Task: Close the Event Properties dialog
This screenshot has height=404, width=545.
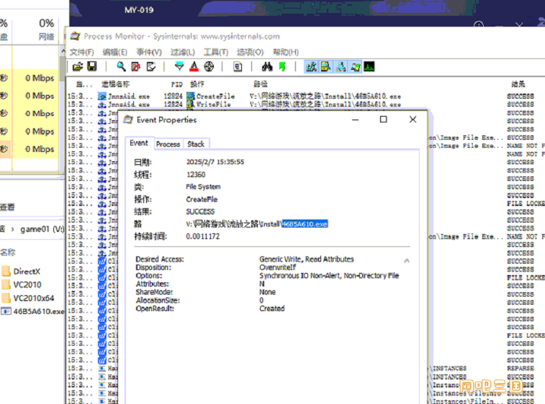Action: (413, 120)
